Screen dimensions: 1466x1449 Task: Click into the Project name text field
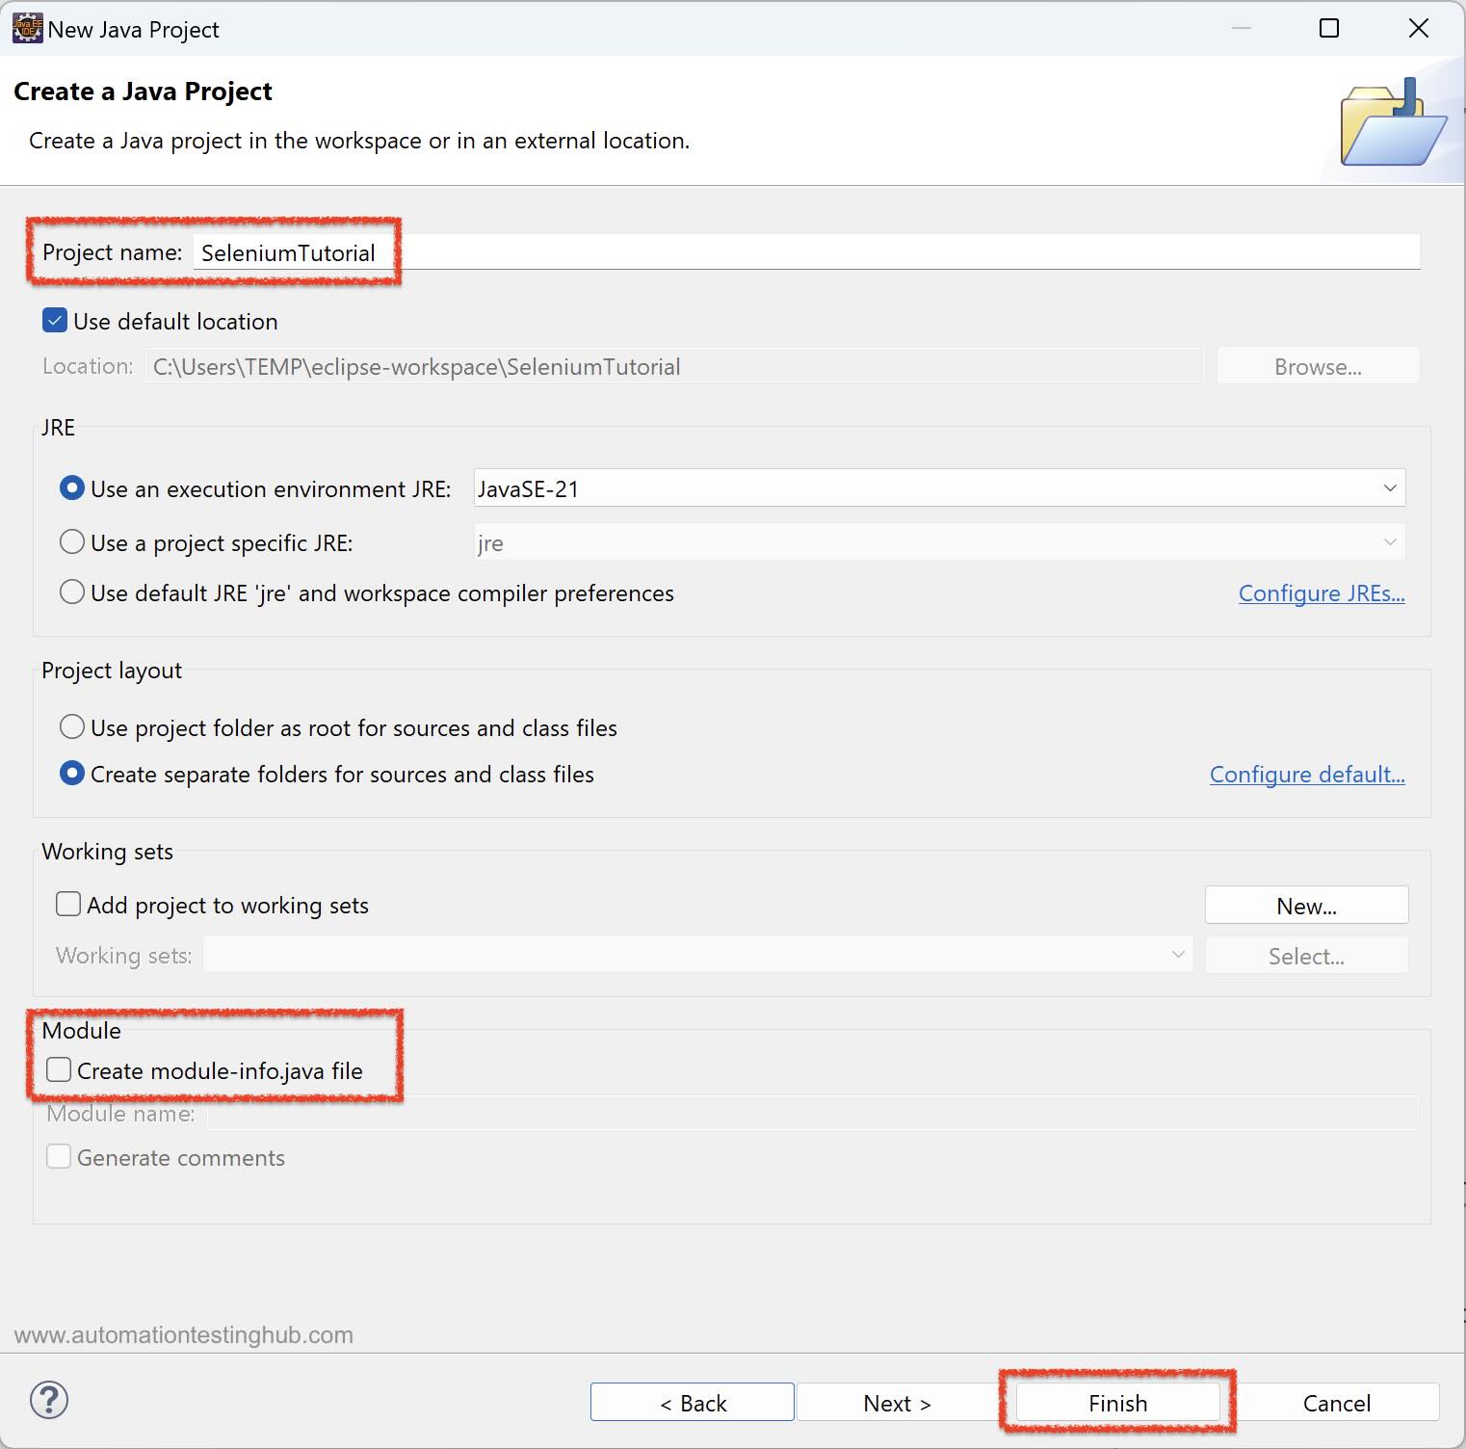tap(805, 252)
